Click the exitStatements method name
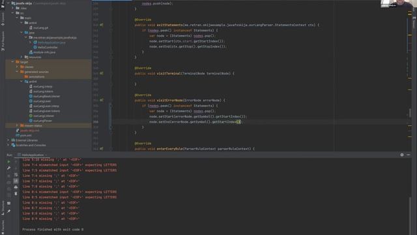Screen dimensions: 417x235 coord(169,25)
